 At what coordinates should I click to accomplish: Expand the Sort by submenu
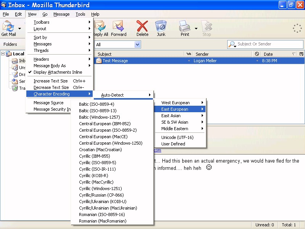(x=59, y=37)
